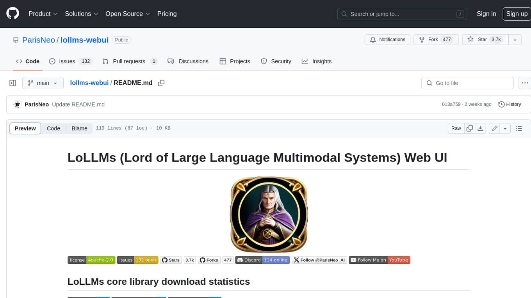Select the Preview view toggle

pos(25,128)
